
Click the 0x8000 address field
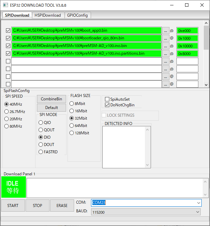click(187, 54)
